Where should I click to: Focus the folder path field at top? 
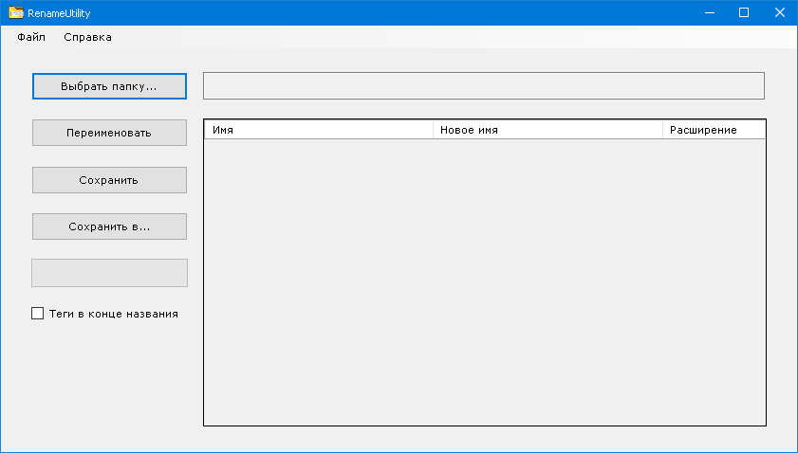[x=484, y=85]
